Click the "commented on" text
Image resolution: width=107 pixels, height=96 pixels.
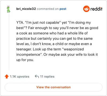tap(48, 9)
